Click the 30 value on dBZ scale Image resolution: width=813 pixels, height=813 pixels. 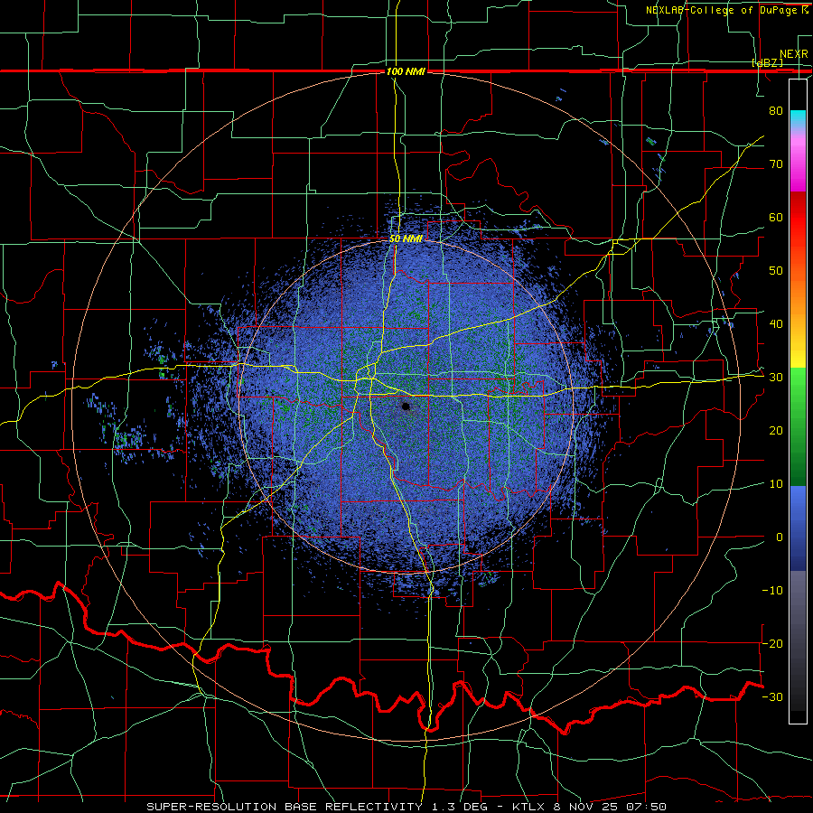click(x=776, y=378)
